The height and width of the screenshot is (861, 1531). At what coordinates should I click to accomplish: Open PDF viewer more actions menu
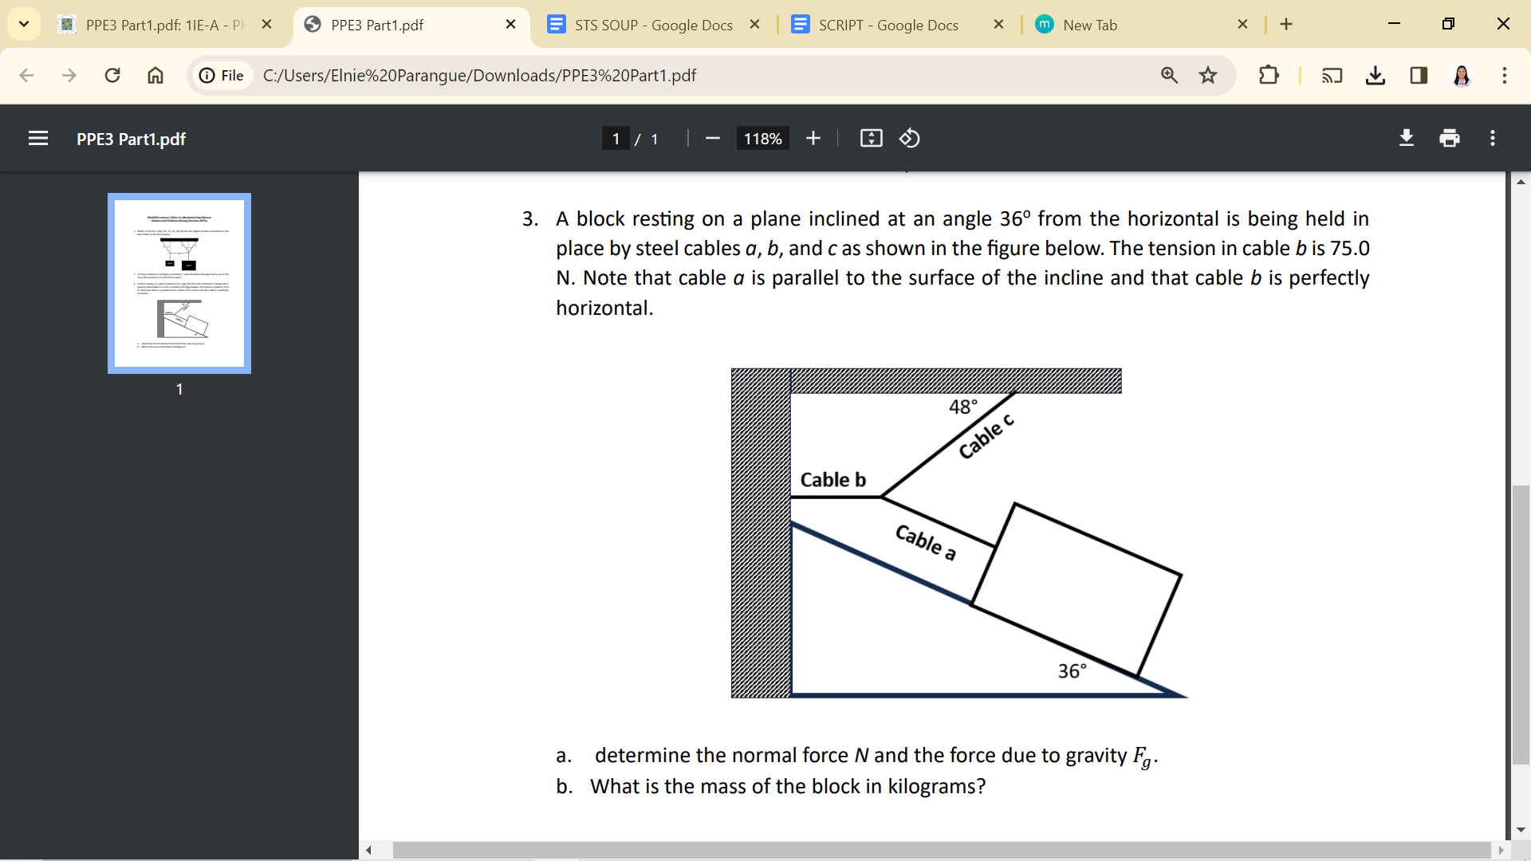coord(1493,139)
